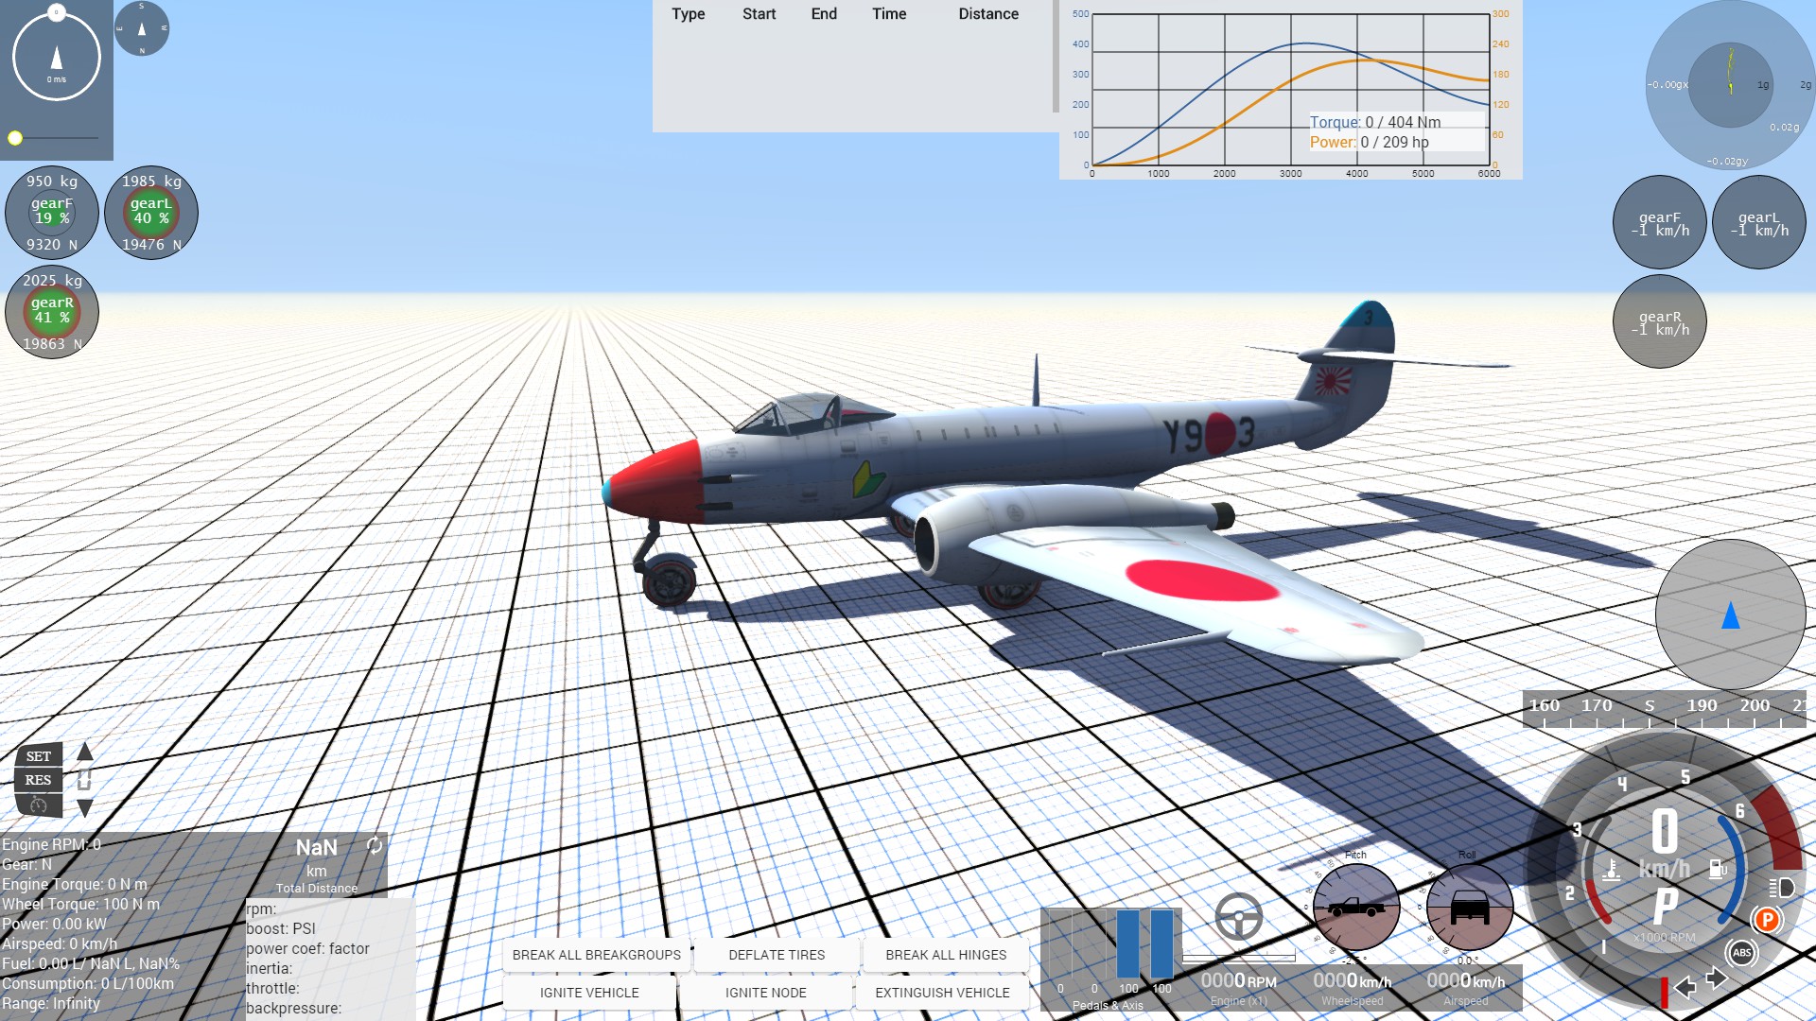Viewport: 1816px width, 1021px height.
Task: Select the gearL weight distribution gauge
Action: (151, 213)
